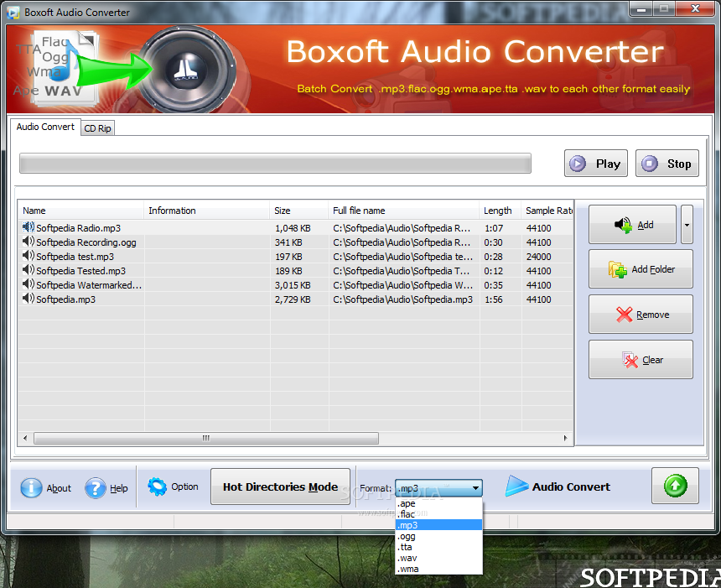Click the scroll left arrow

25,438
